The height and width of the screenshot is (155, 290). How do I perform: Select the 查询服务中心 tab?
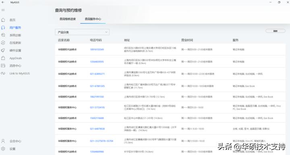(x=93, y=19)
